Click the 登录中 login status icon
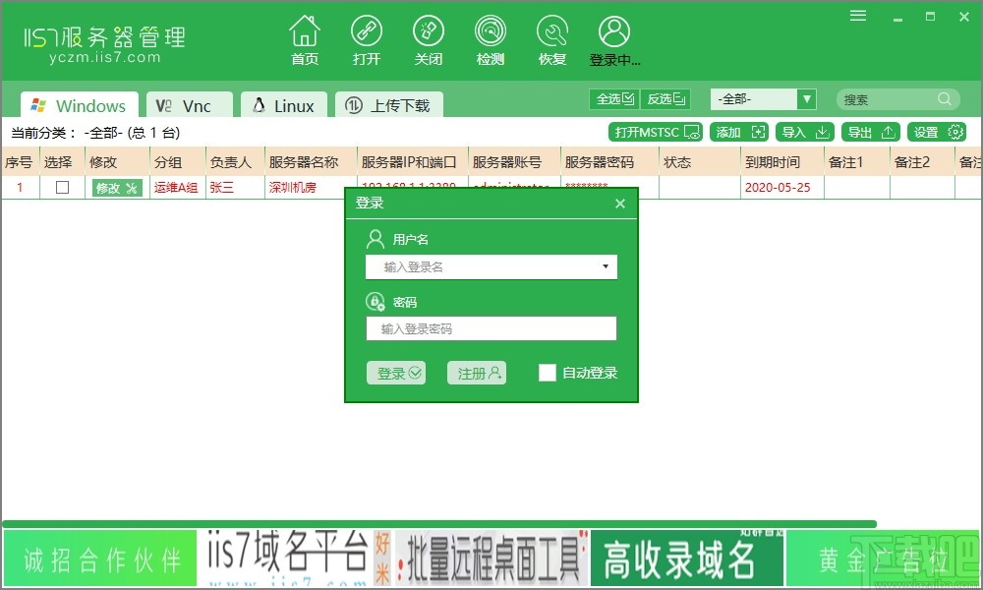983x590 pixels. pos(614,39)
